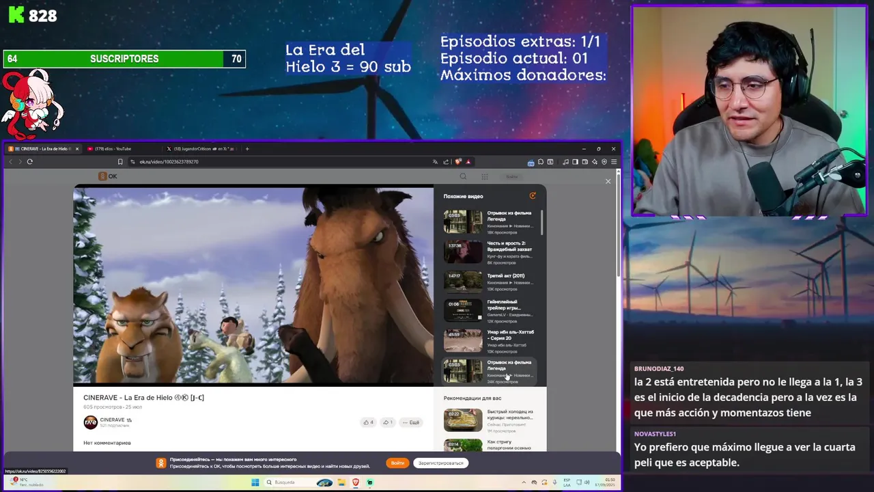Open the CINERAVE channel avatar
The height and width of the screenshot is (492, 874).
pyautogui.click(x=90, y=422)
